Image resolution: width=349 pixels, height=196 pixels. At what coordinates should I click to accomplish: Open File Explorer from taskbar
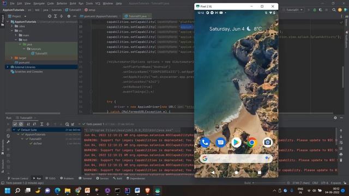coord(68,191)
